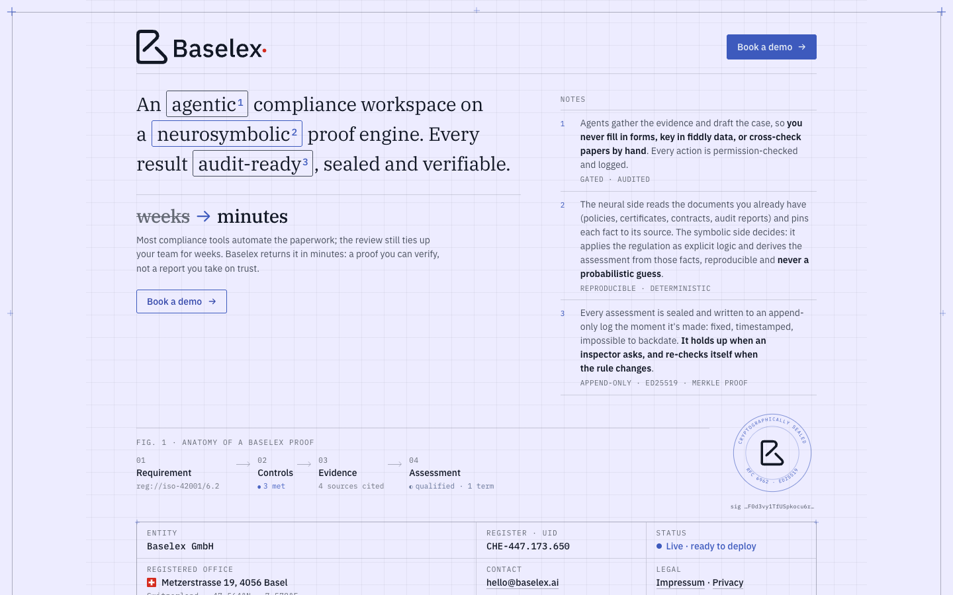This screenshot has width=953, height=595.
Task: Click the 'CHE-447.173.650' register UID
Action: (x=528, y=546)
